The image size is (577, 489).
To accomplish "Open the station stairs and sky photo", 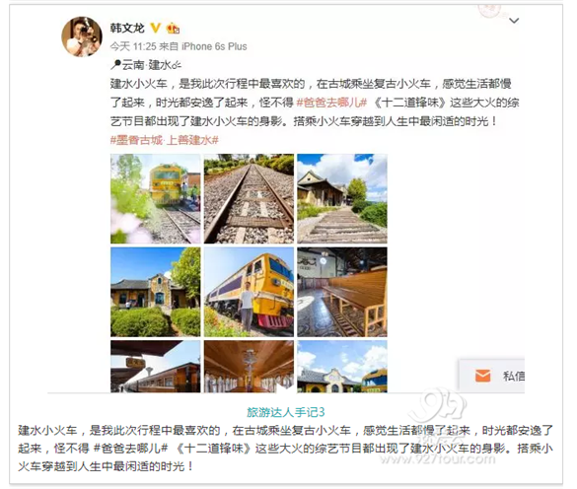I will (342, 199).
